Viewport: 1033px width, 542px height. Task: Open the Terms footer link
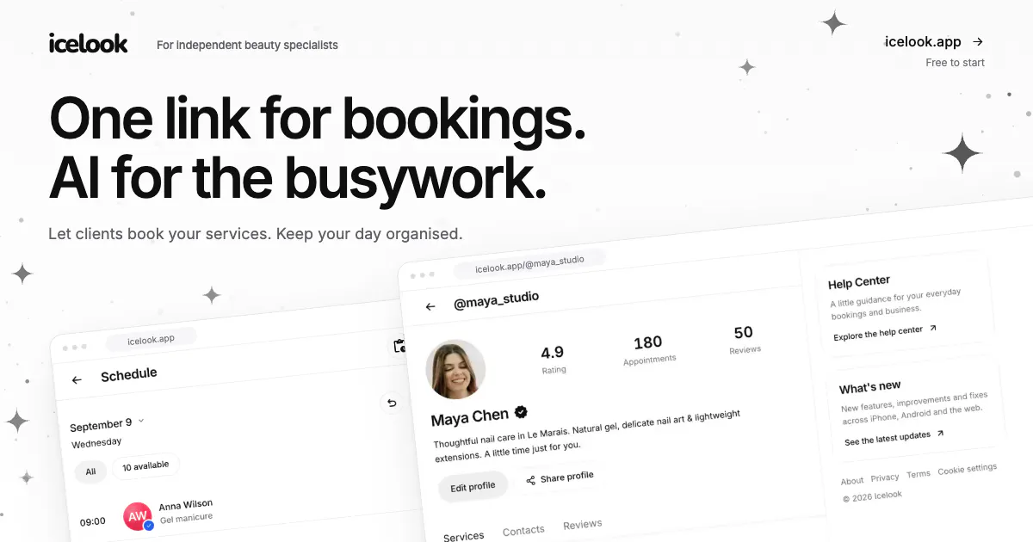pyautogui.click(x=919, y=474)
